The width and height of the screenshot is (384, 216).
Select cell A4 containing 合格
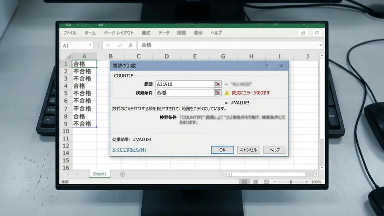pos(84,86)
